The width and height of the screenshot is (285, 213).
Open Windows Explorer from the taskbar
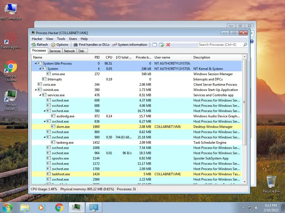[25, 207]
